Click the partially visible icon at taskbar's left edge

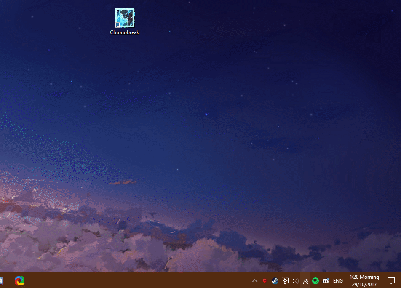click(1, 280)
